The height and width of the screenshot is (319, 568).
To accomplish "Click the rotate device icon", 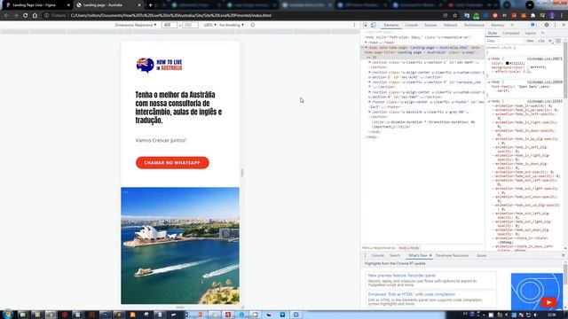I will click(x=252, y=25).
